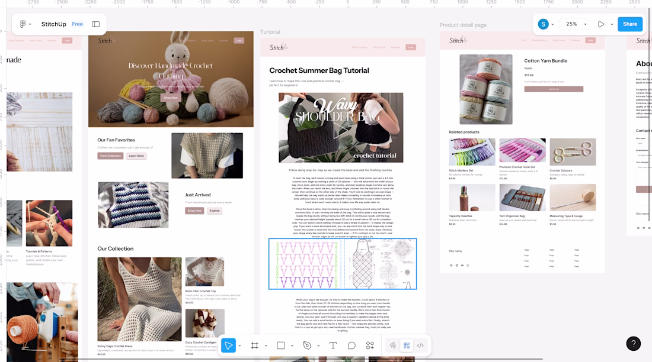The height and width of the screenshot is (362, 652).
Task: Click the Help question mark button
Action: (x=633, y=343)
